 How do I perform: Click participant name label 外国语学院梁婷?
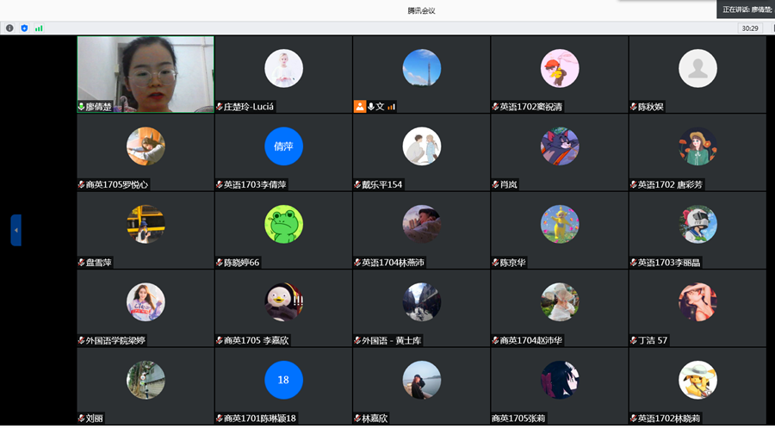(x=115, y=340)
